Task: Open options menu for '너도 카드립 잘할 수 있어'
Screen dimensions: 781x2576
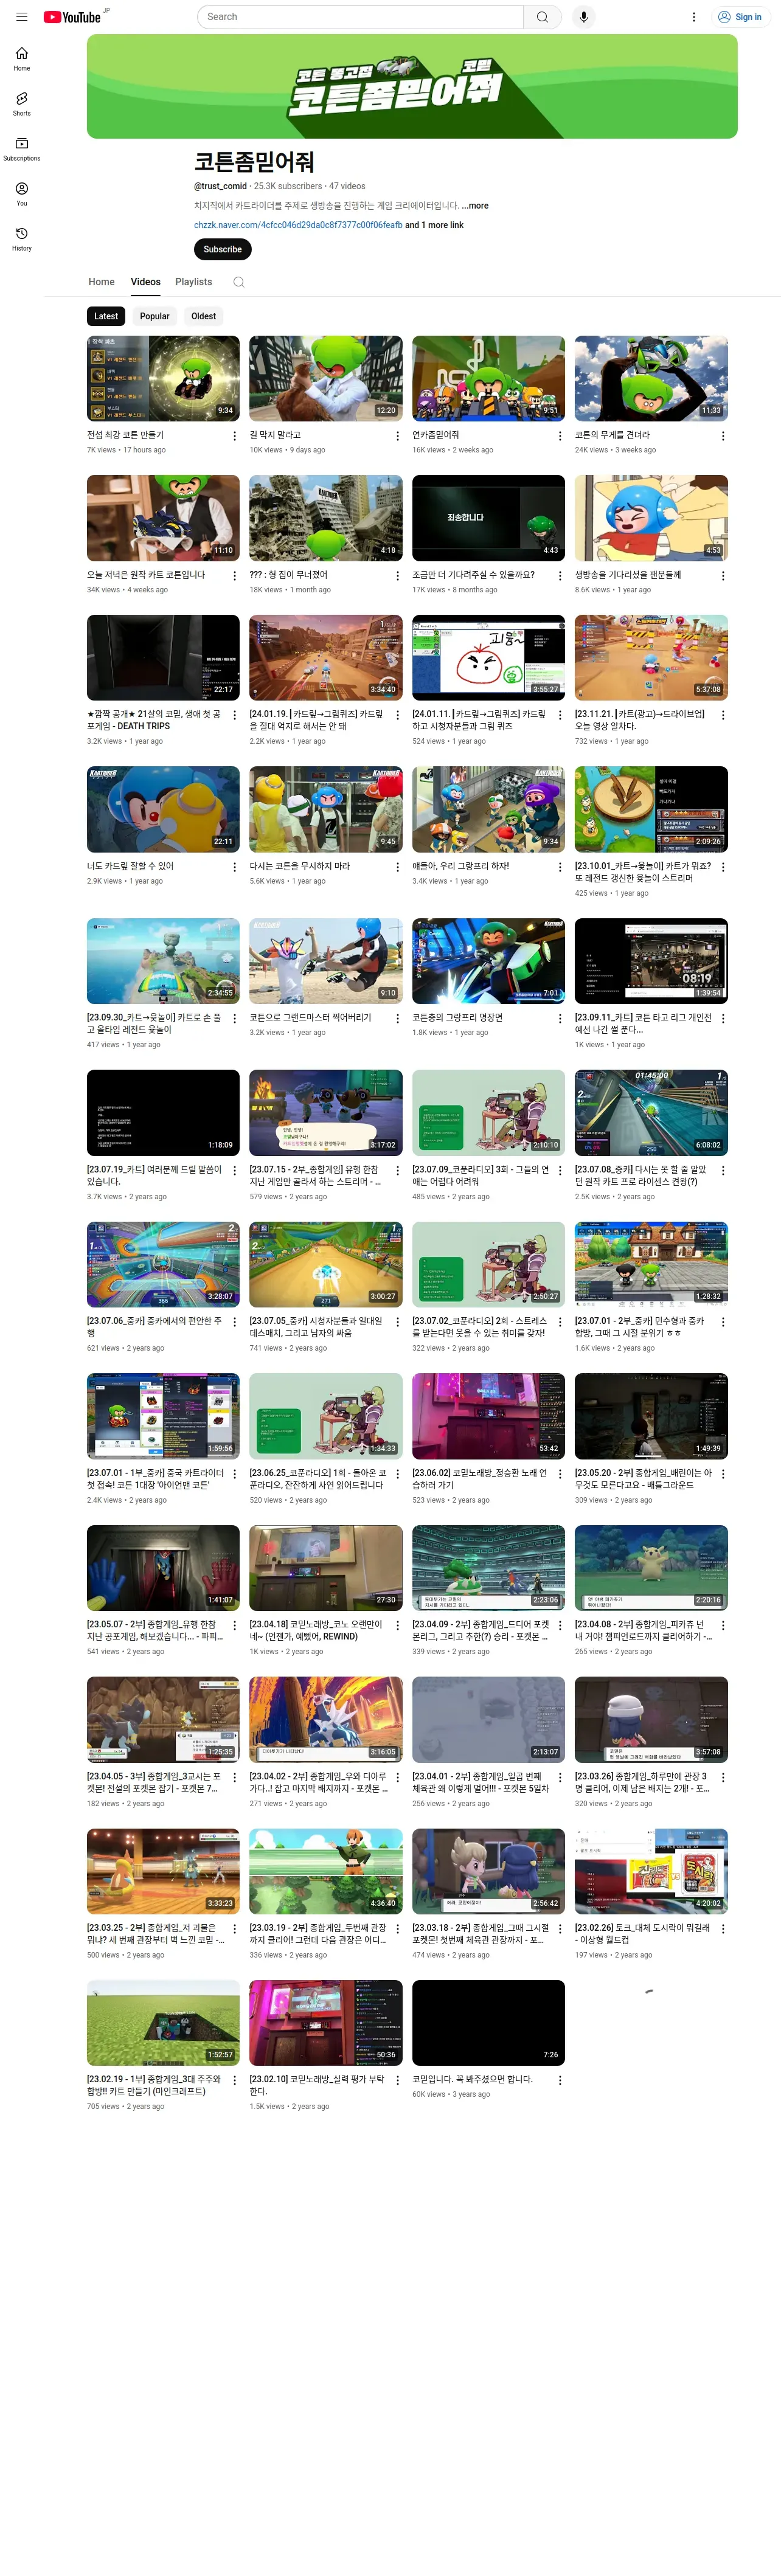Action: point(235,867)
